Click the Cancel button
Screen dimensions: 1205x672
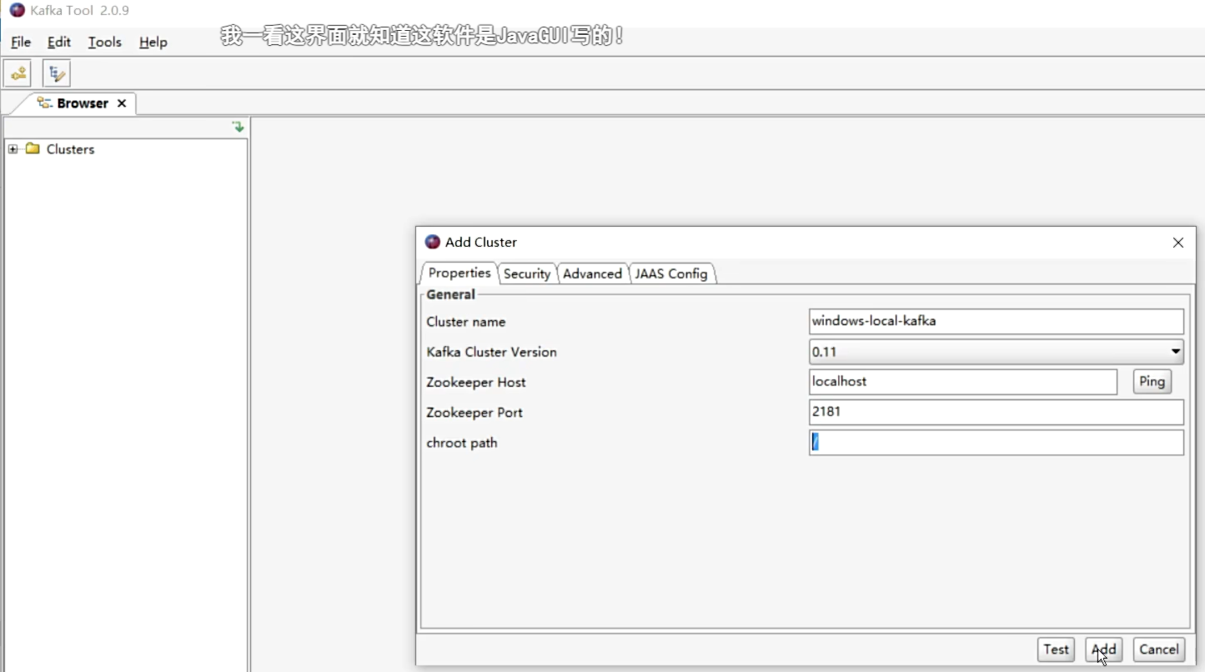pos(1159,649)
